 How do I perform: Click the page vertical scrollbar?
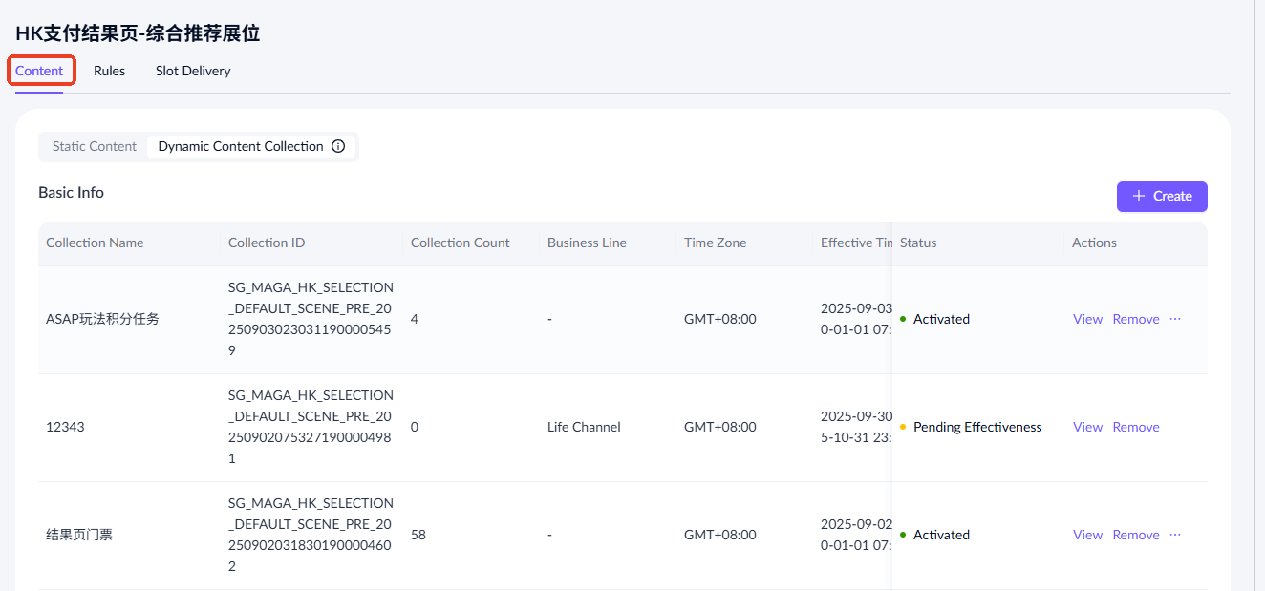1254,286
